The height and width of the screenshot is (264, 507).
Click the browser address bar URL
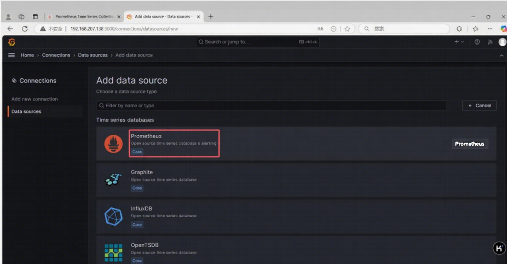click(x=124, y=29)
